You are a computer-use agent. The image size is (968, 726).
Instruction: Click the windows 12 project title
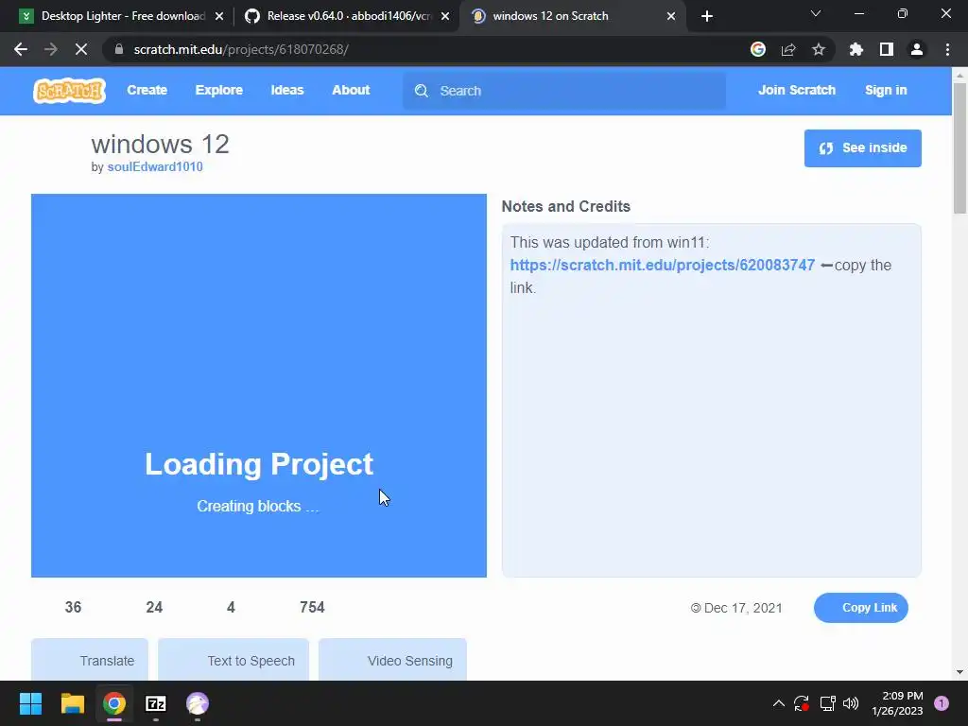pyautogui.click(x=161, y=144)
